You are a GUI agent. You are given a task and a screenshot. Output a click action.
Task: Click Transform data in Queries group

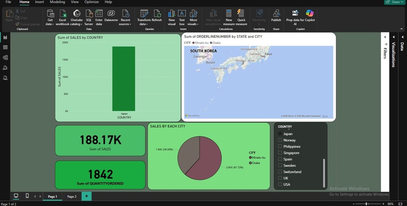point(144,17)
